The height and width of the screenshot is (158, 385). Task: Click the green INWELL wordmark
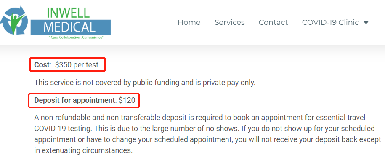68,13
